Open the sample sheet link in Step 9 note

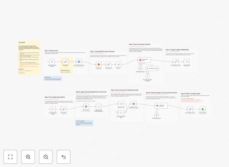(x=192, y=101)
